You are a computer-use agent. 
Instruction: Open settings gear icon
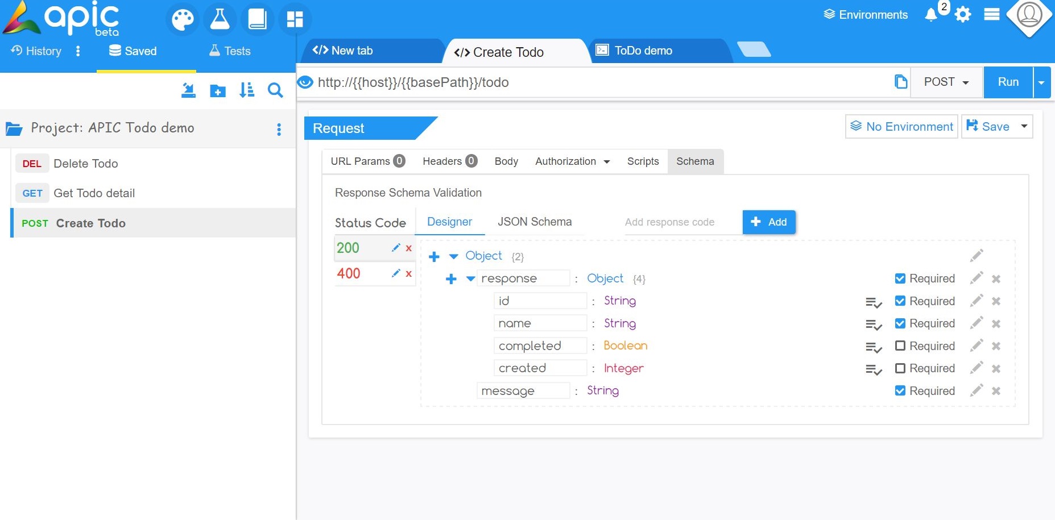[963, 14]
